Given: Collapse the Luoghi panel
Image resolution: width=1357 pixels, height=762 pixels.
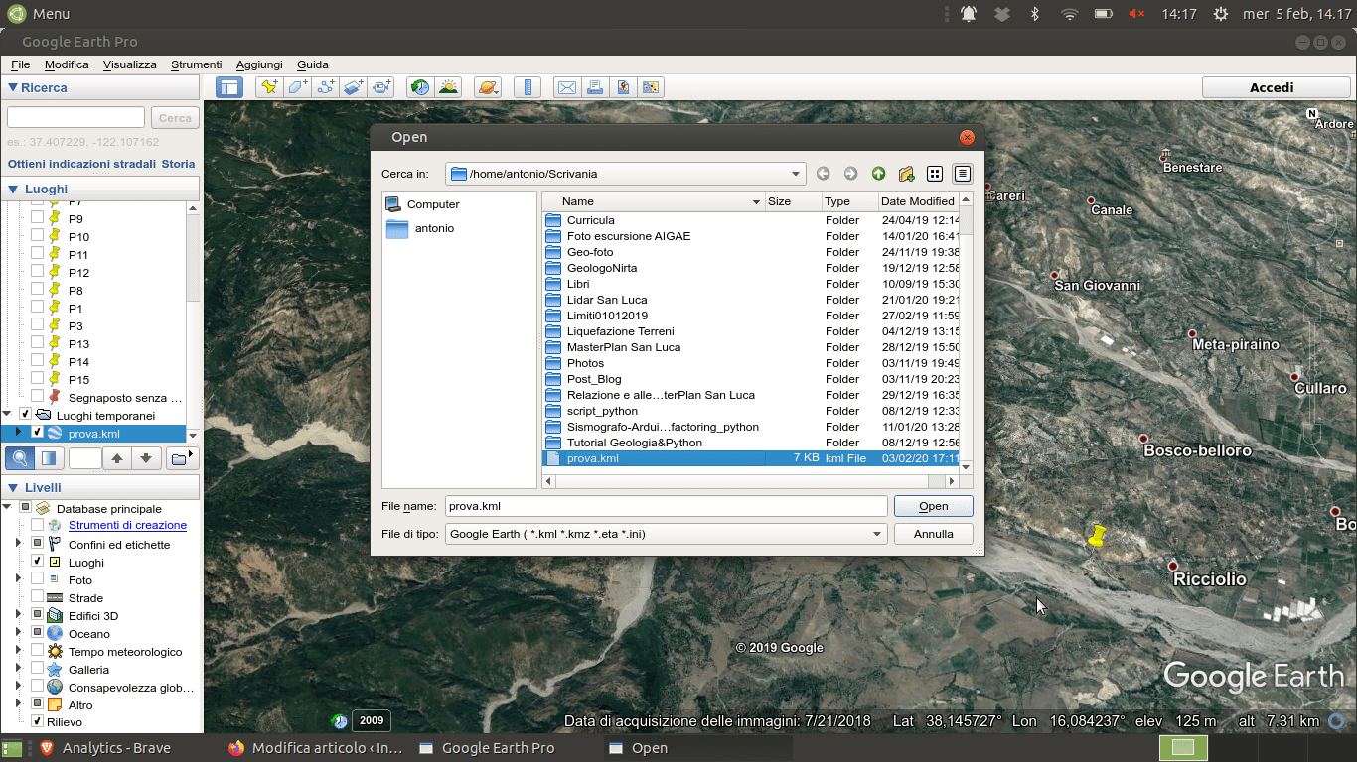Looking at the screenshot, I should pos(13,190).
